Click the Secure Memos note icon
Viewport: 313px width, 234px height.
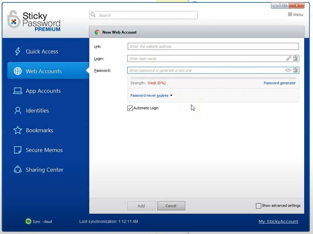pos(18,150)
